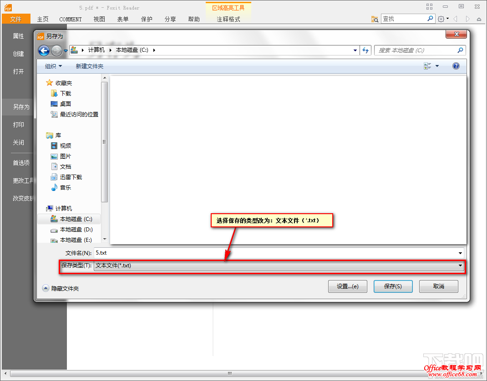Switch to the 分享 Share tab
Screen dimensions: 487x381
[170, 19]
